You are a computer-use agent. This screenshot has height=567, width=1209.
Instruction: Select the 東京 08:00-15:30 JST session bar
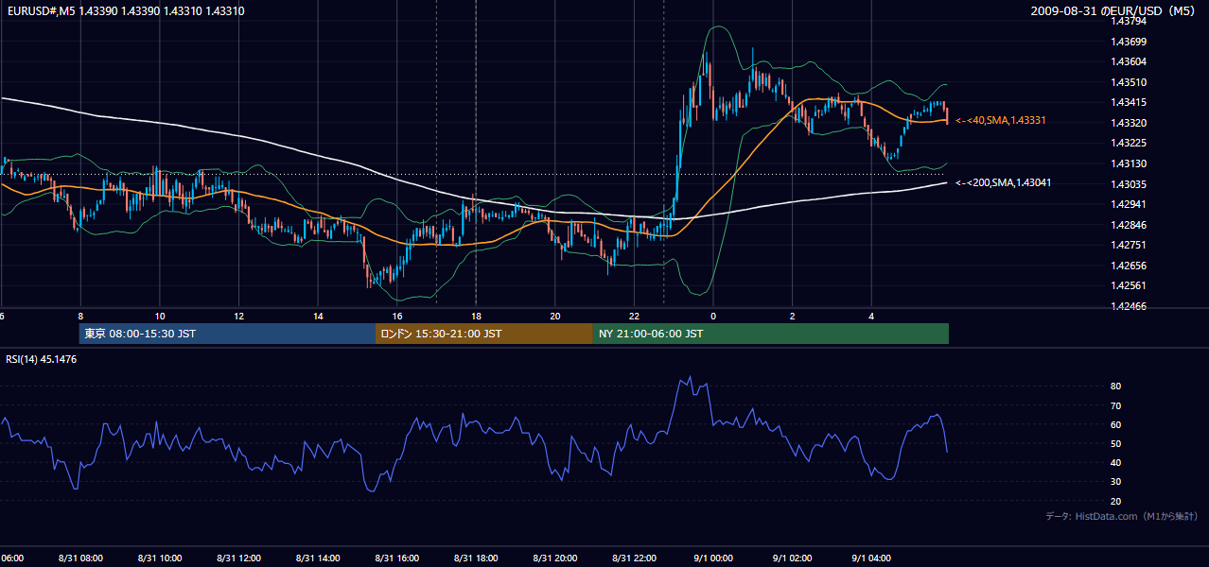click(227, 334)
